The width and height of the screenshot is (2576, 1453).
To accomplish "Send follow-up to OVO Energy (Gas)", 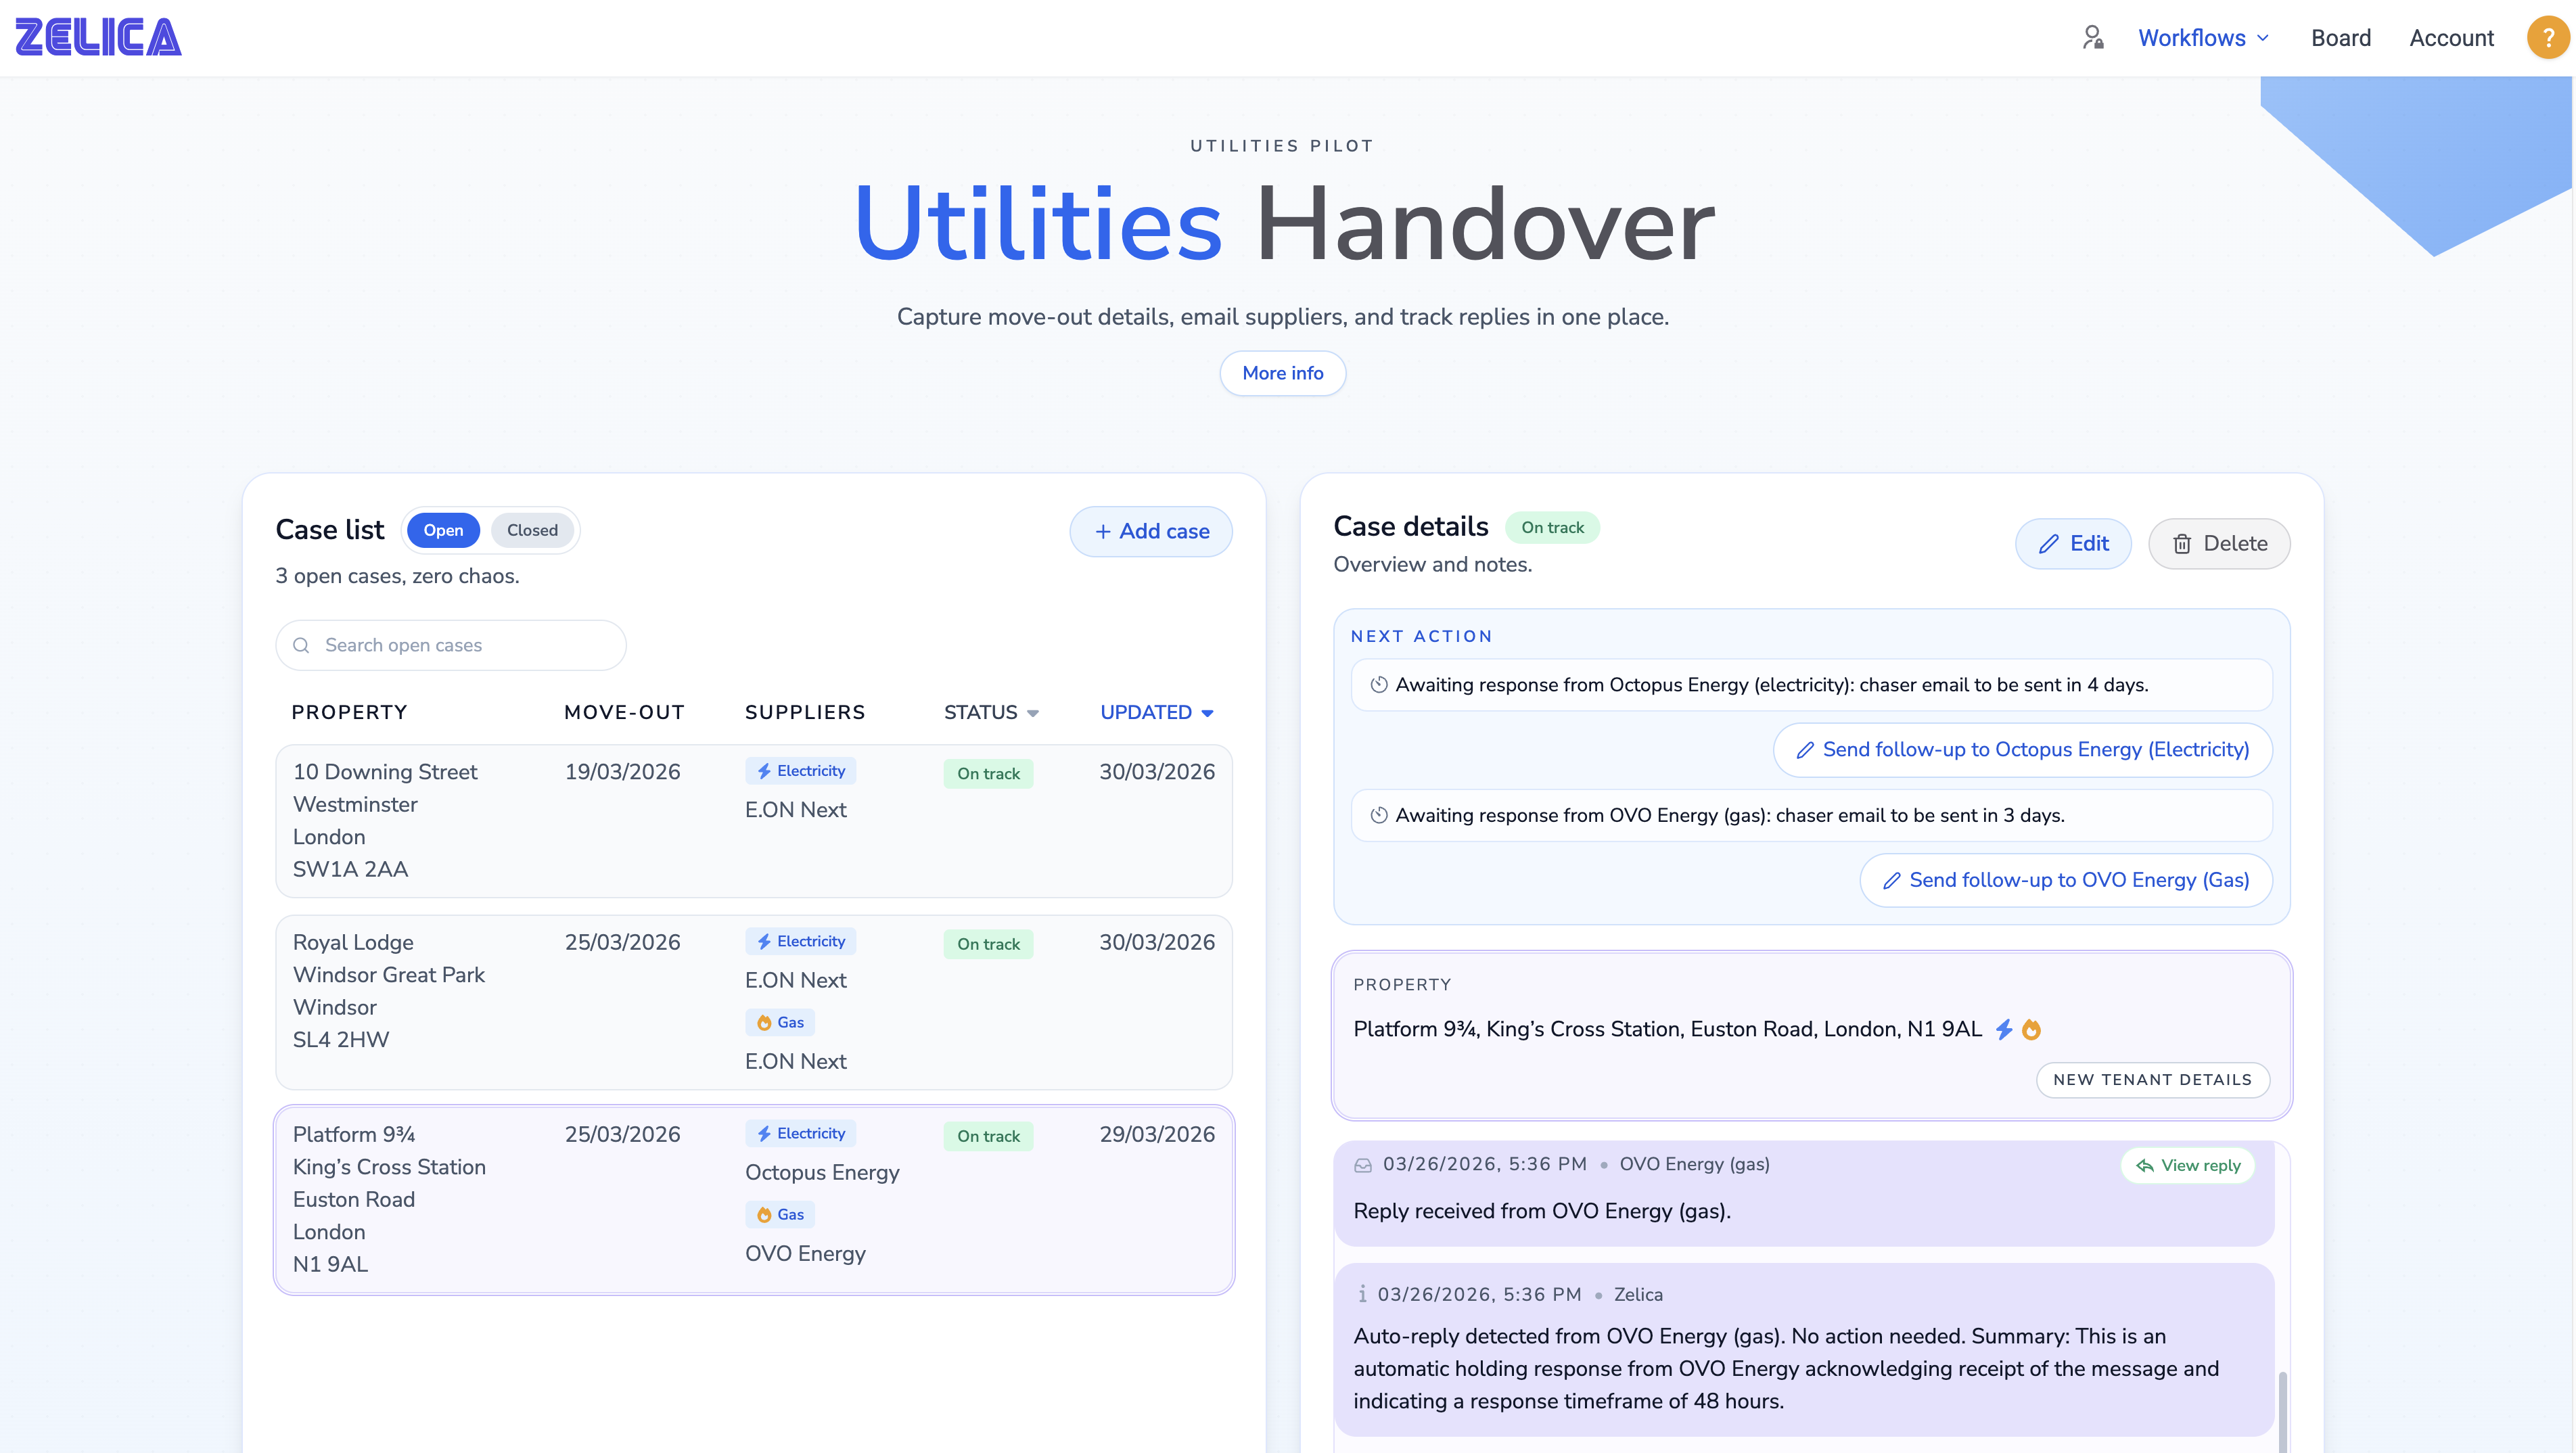I will tap(2066, 880).
